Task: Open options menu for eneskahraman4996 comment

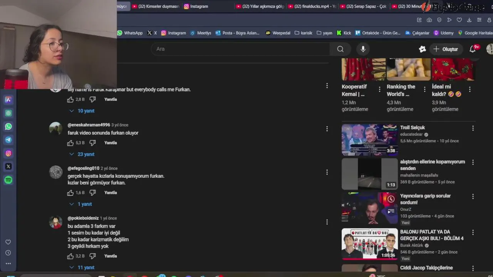Action: coord(327,129)
